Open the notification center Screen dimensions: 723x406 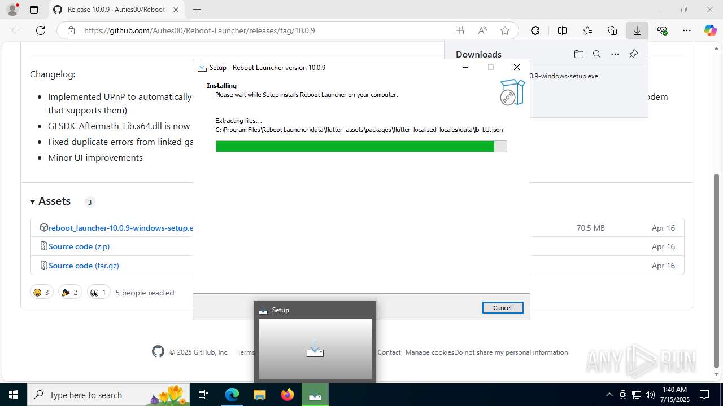704,395
